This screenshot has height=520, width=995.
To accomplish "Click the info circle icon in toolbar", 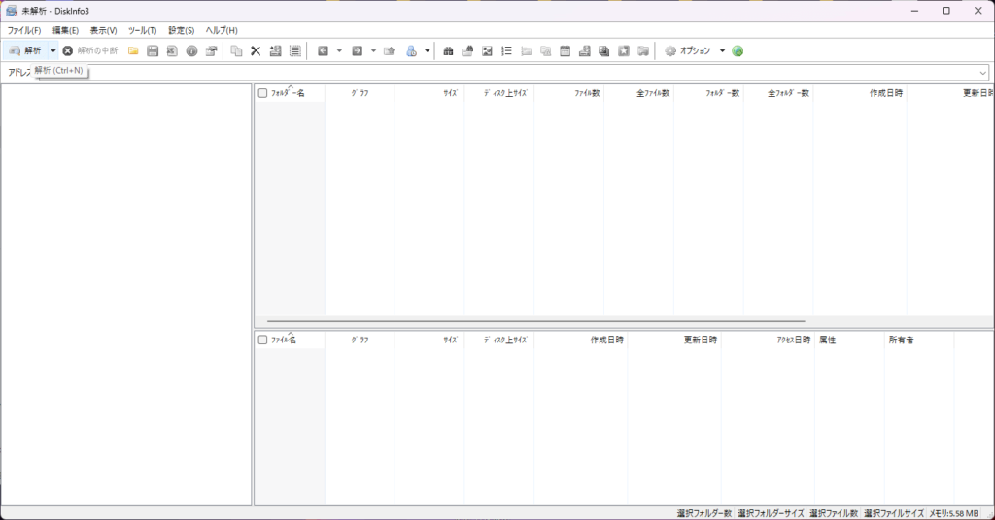I will point(191,50).
